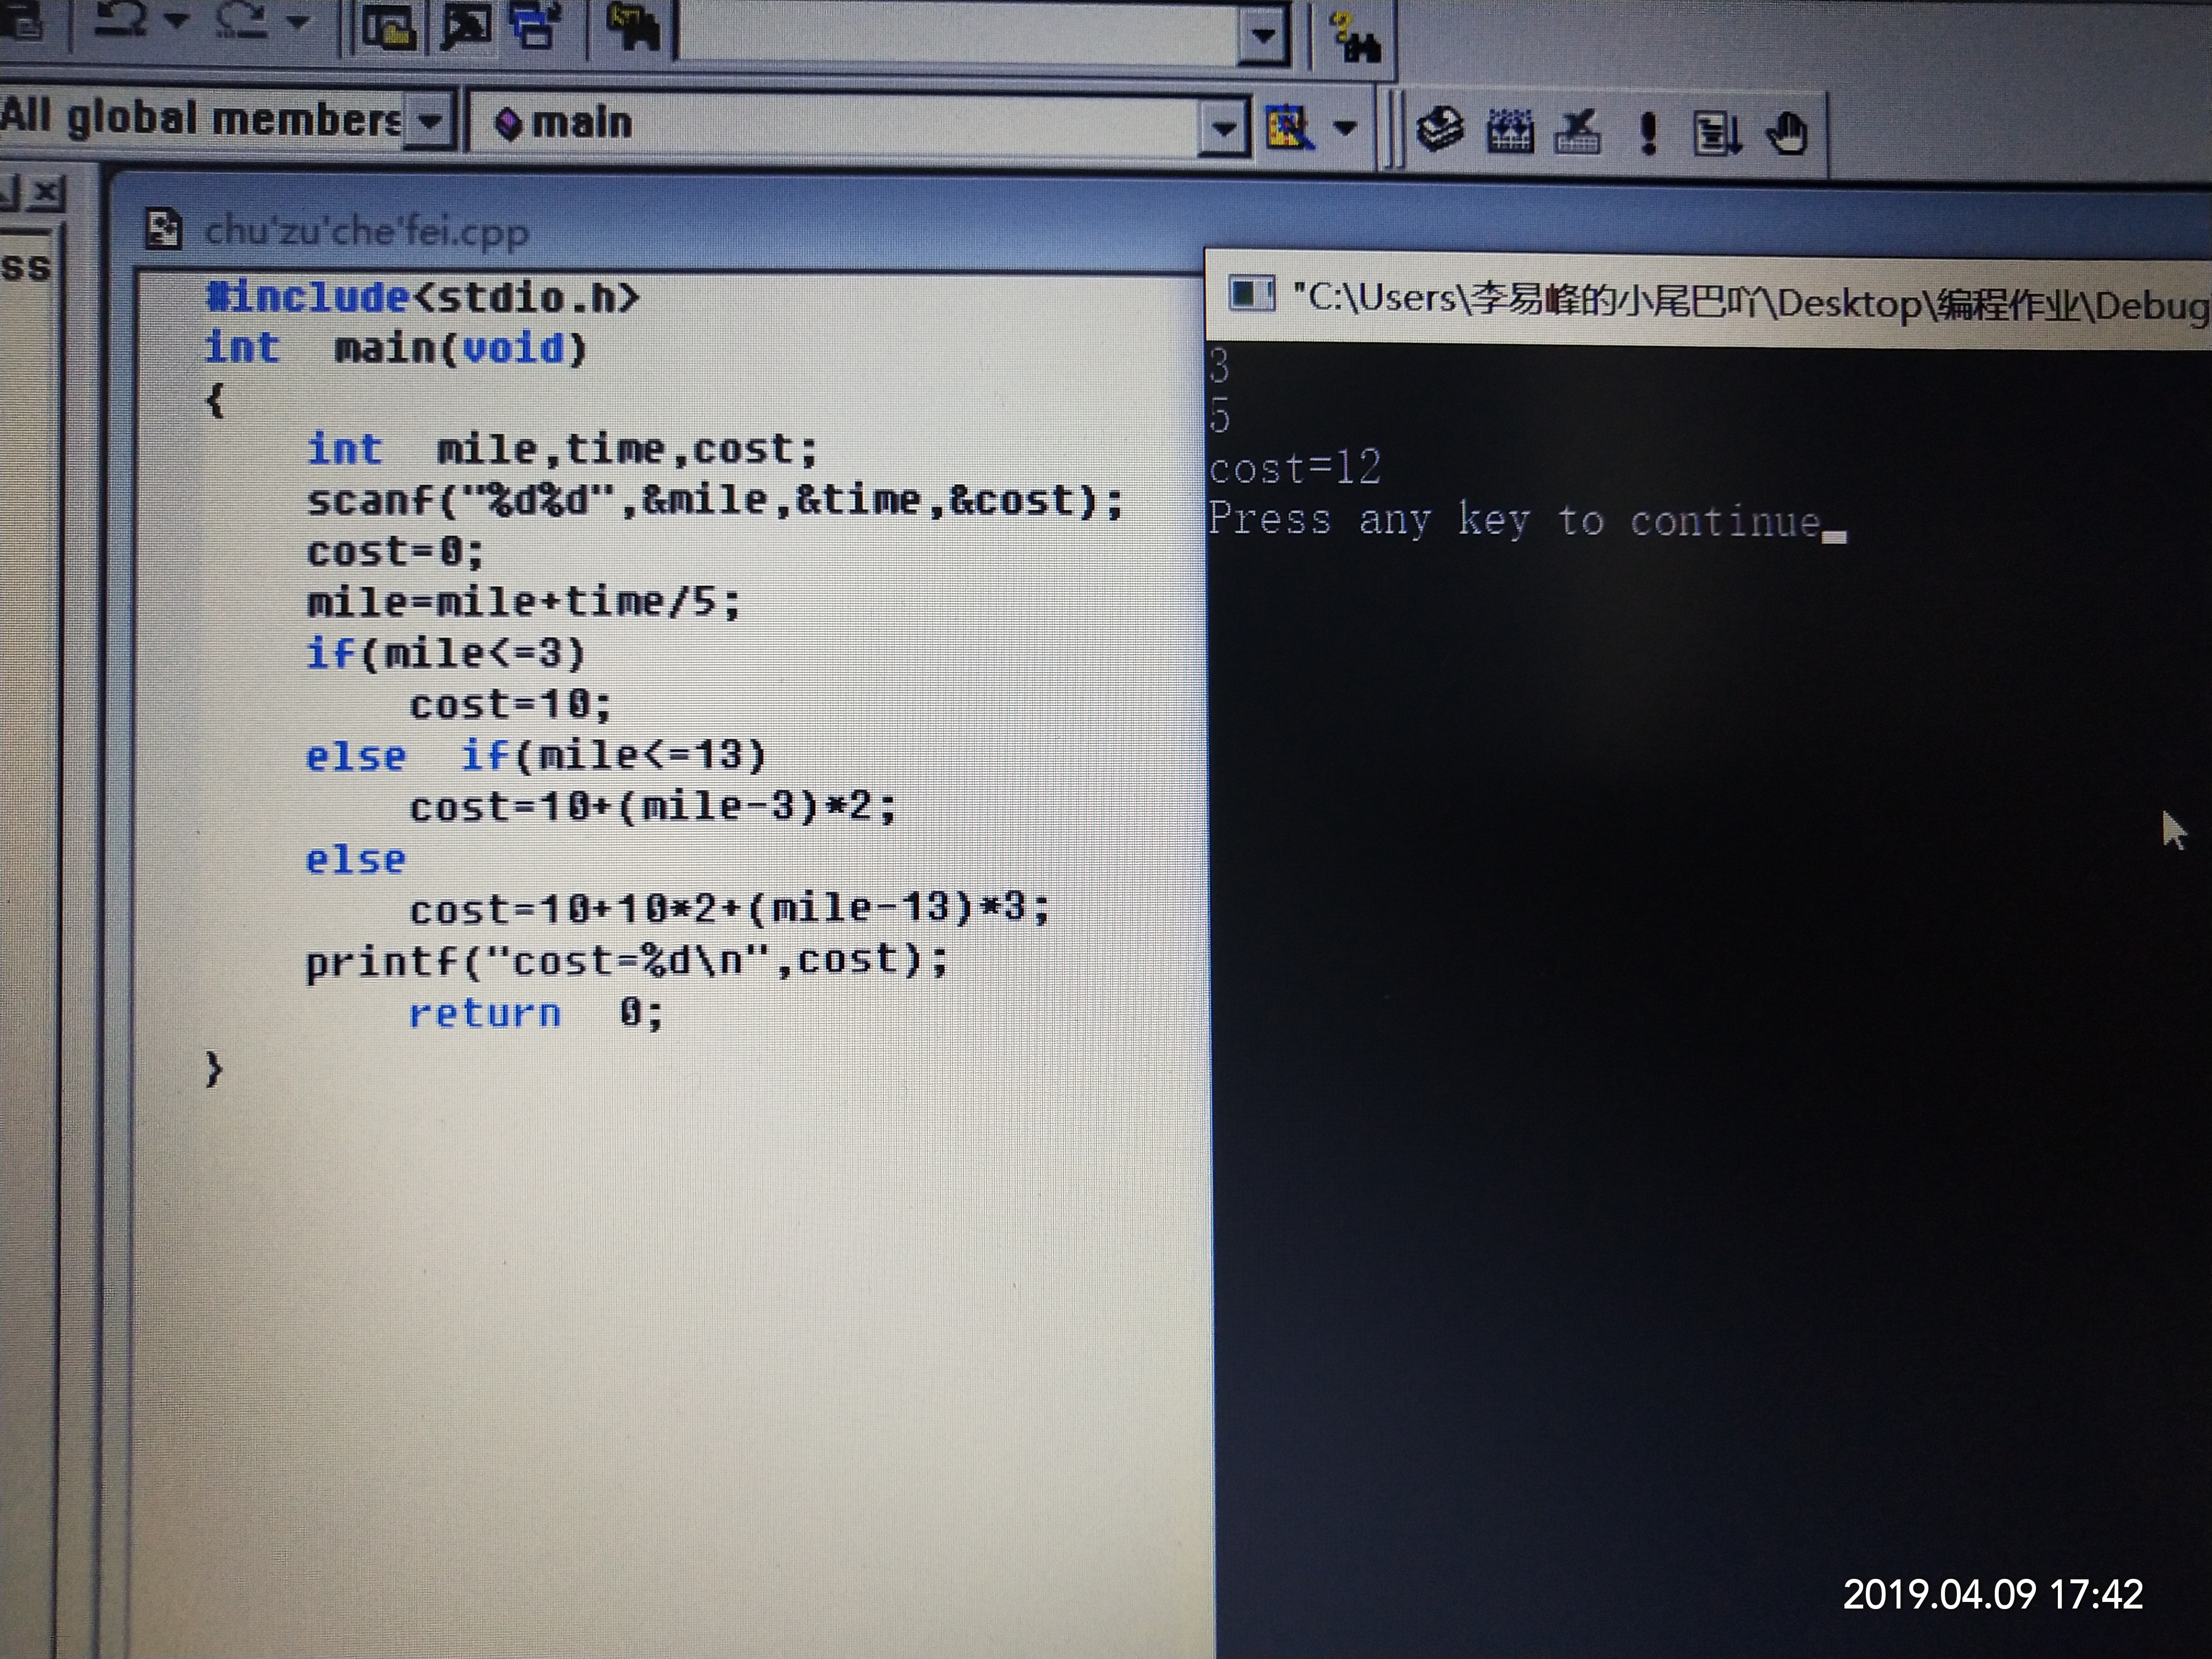2212x1659 pixels.
Task: Toggle breakpoint with the hand icon
Action: (x=1787, y=134)
